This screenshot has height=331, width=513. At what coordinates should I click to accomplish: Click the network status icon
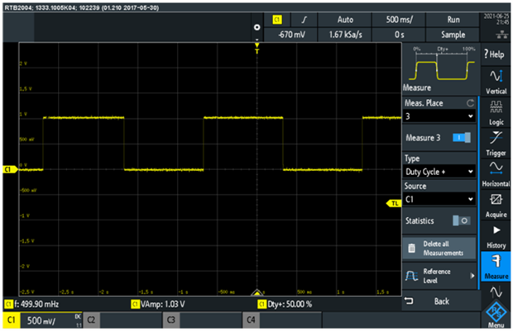click(502, 35)
